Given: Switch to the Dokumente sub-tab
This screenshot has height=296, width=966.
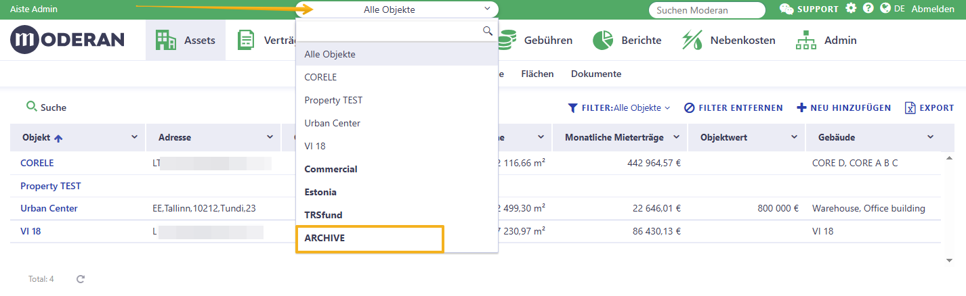Looking at the screenshot, I should [596, 74].
